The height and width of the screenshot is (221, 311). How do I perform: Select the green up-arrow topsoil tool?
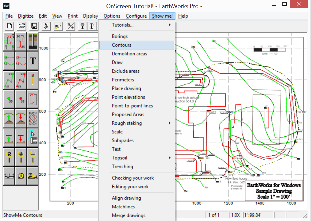9,118
